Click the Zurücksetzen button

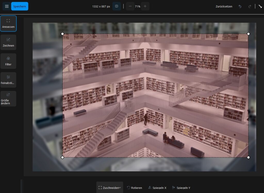(224, 6)
